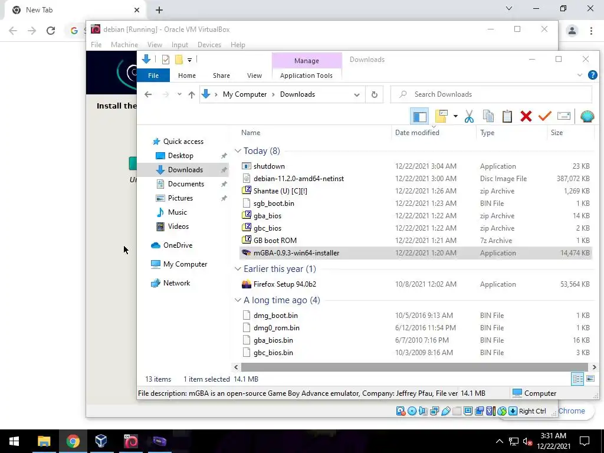Click the Refresh button beside address bar

pyautogui.click(x=374, y=95)
